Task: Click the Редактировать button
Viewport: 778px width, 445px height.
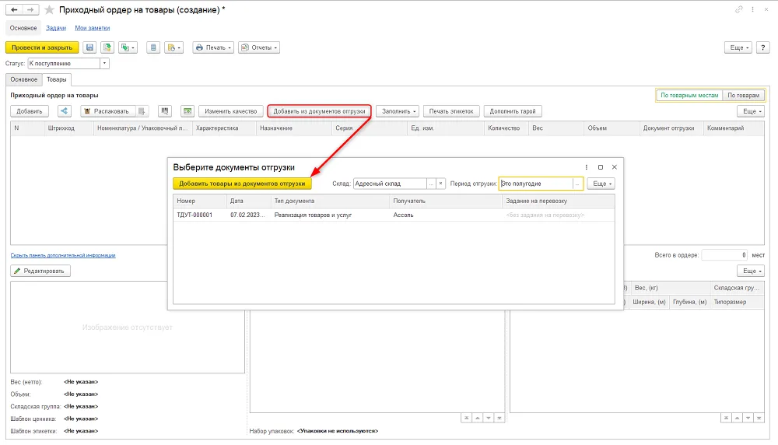Action: (40, 271)
